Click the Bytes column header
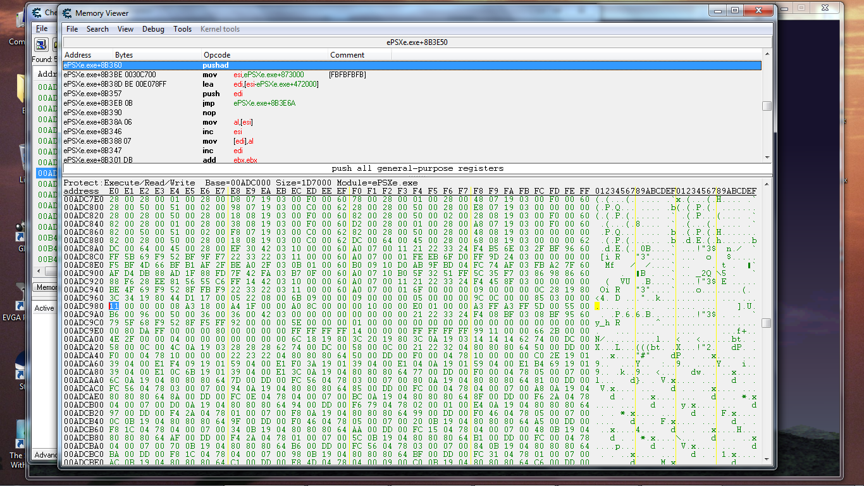Image resolution: width=864 pixels, height=486 pixels. tap(124, 55)
